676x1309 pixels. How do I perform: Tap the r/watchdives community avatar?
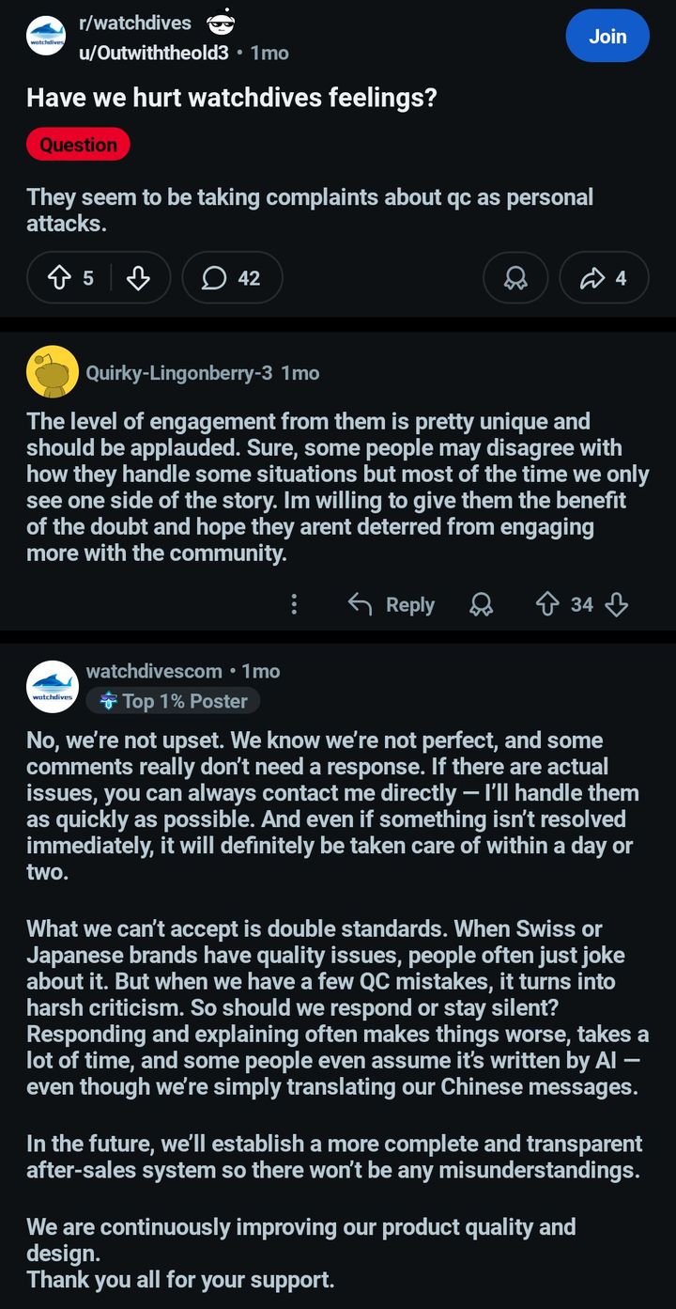tap(46, 37)
